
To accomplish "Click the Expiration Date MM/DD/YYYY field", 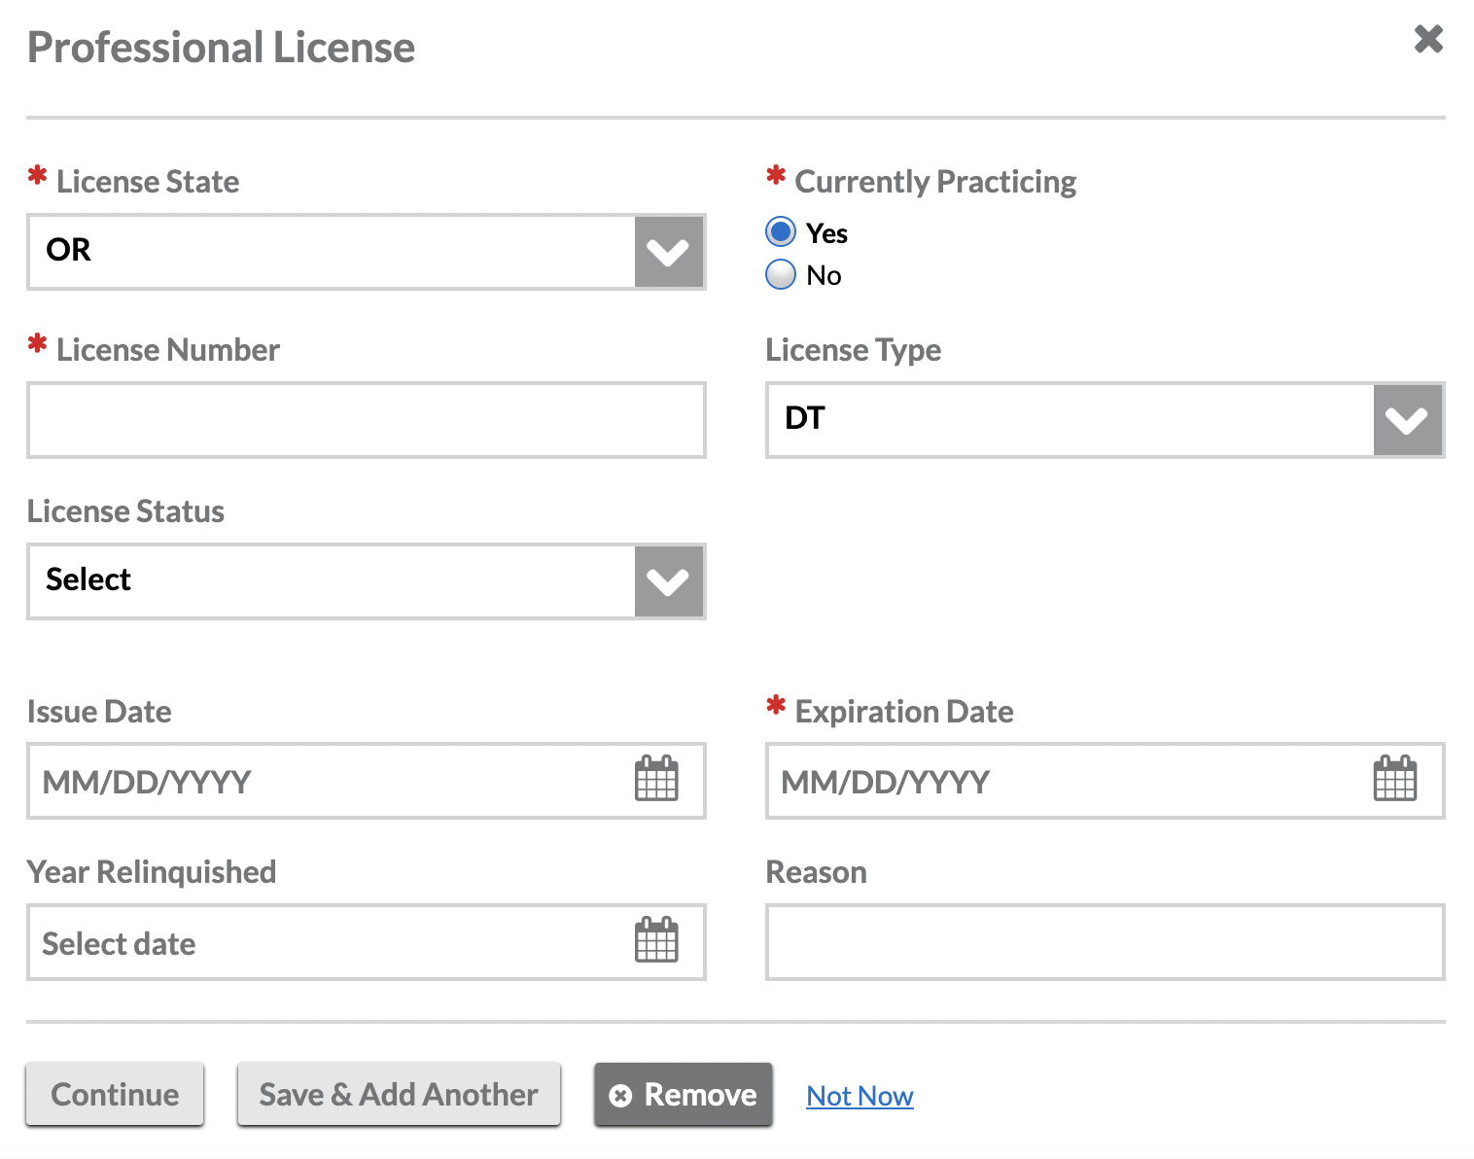I will (1060, 782).
